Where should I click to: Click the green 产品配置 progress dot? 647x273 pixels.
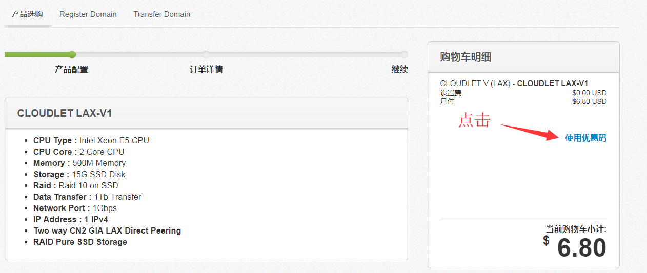coord(72,54)
